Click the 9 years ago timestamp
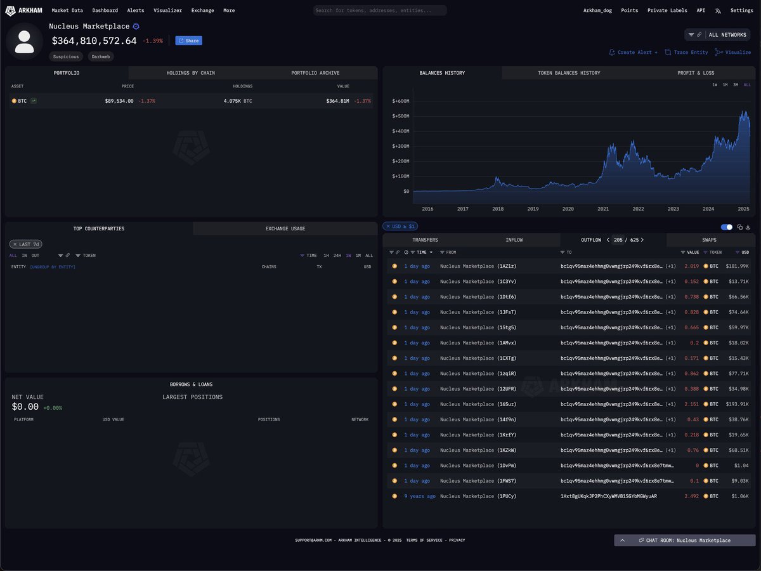This screenshot has width=761, height=571. [420, 496]
